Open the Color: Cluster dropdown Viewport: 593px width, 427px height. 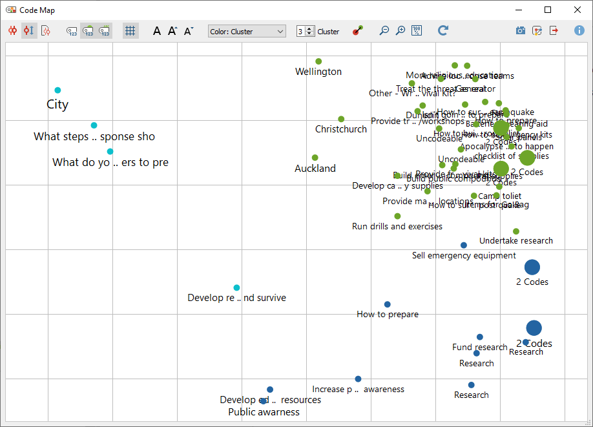pos(247,32)
